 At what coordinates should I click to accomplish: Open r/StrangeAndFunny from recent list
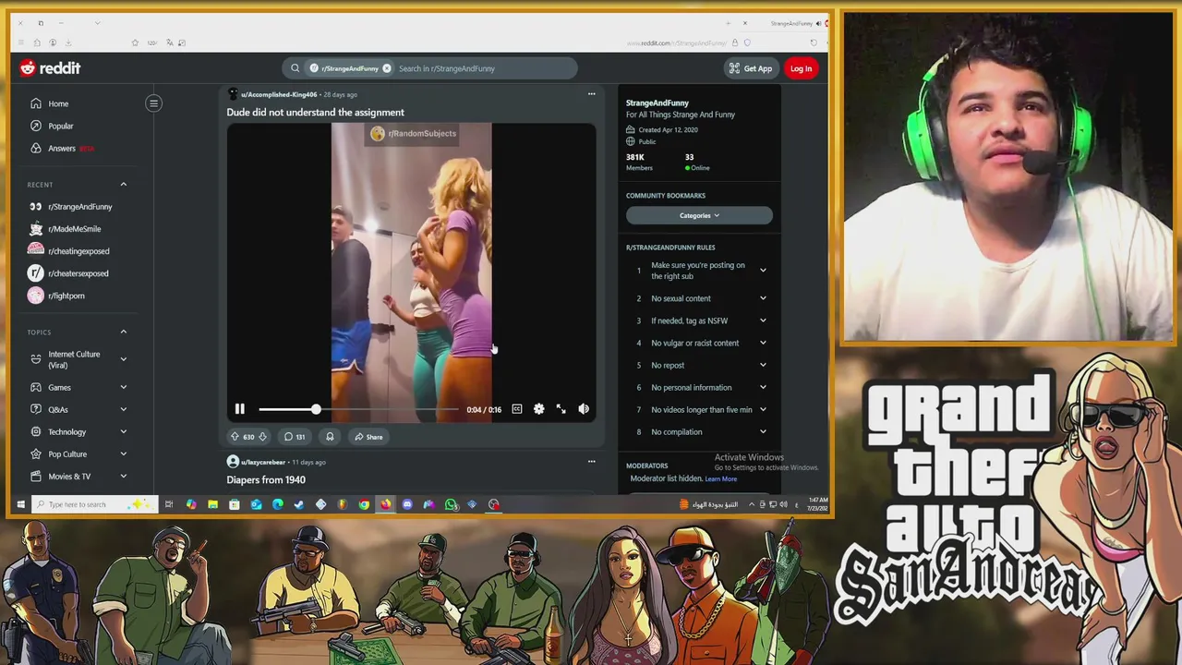coord(78,207)
